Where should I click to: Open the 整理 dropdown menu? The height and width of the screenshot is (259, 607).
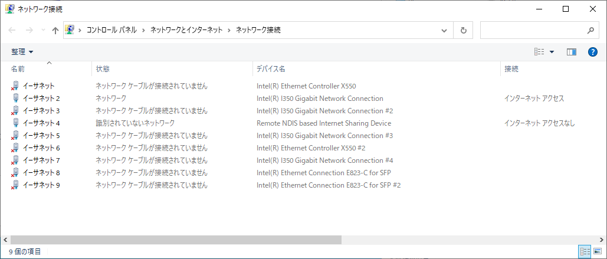pyautogui.click(x=22, y=52)
